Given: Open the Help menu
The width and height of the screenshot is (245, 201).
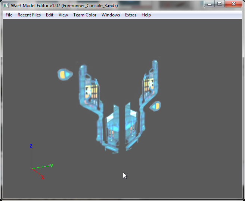Looking at the screenshot, I should pyautogui.click(x=146, y=15).
